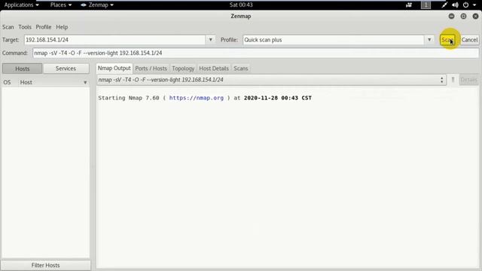
Task: Cancel the running scan
Action: [x=469, y=40]
